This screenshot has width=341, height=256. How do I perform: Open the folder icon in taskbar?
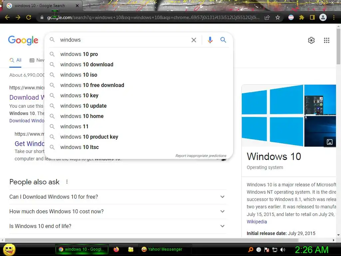[131, 249]
